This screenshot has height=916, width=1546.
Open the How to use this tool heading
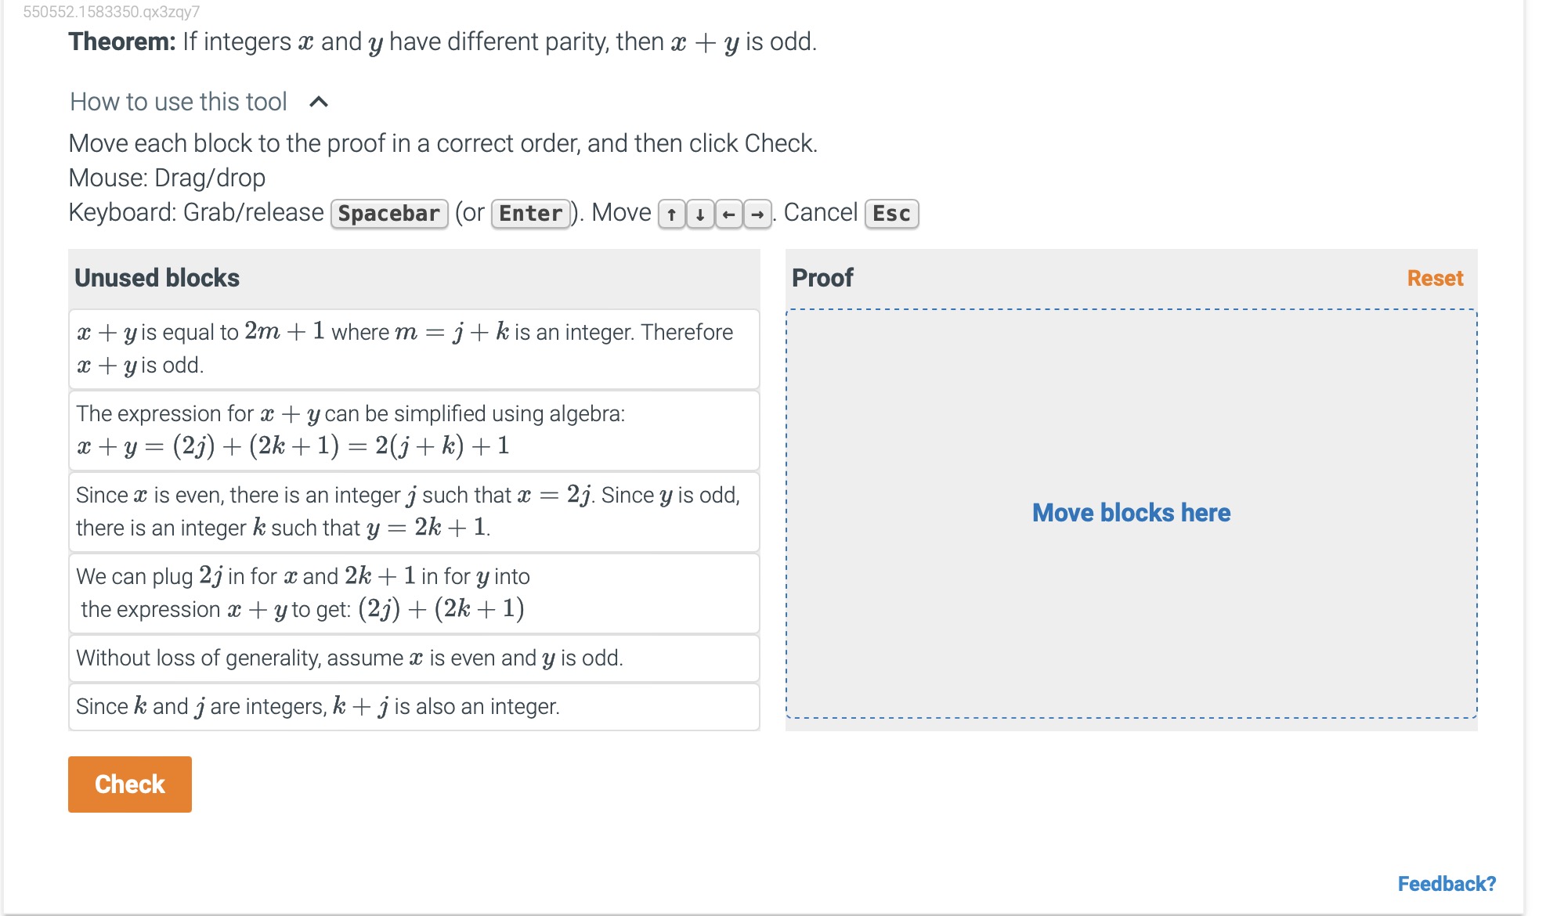coord(179,101)
